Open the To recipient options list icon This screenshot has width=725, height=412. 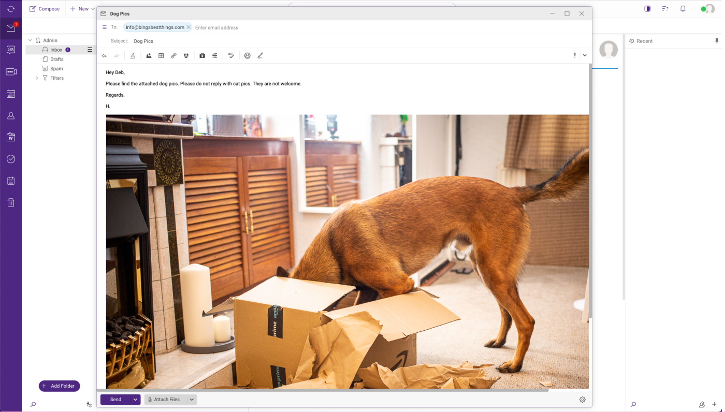(x=104, y=27)
